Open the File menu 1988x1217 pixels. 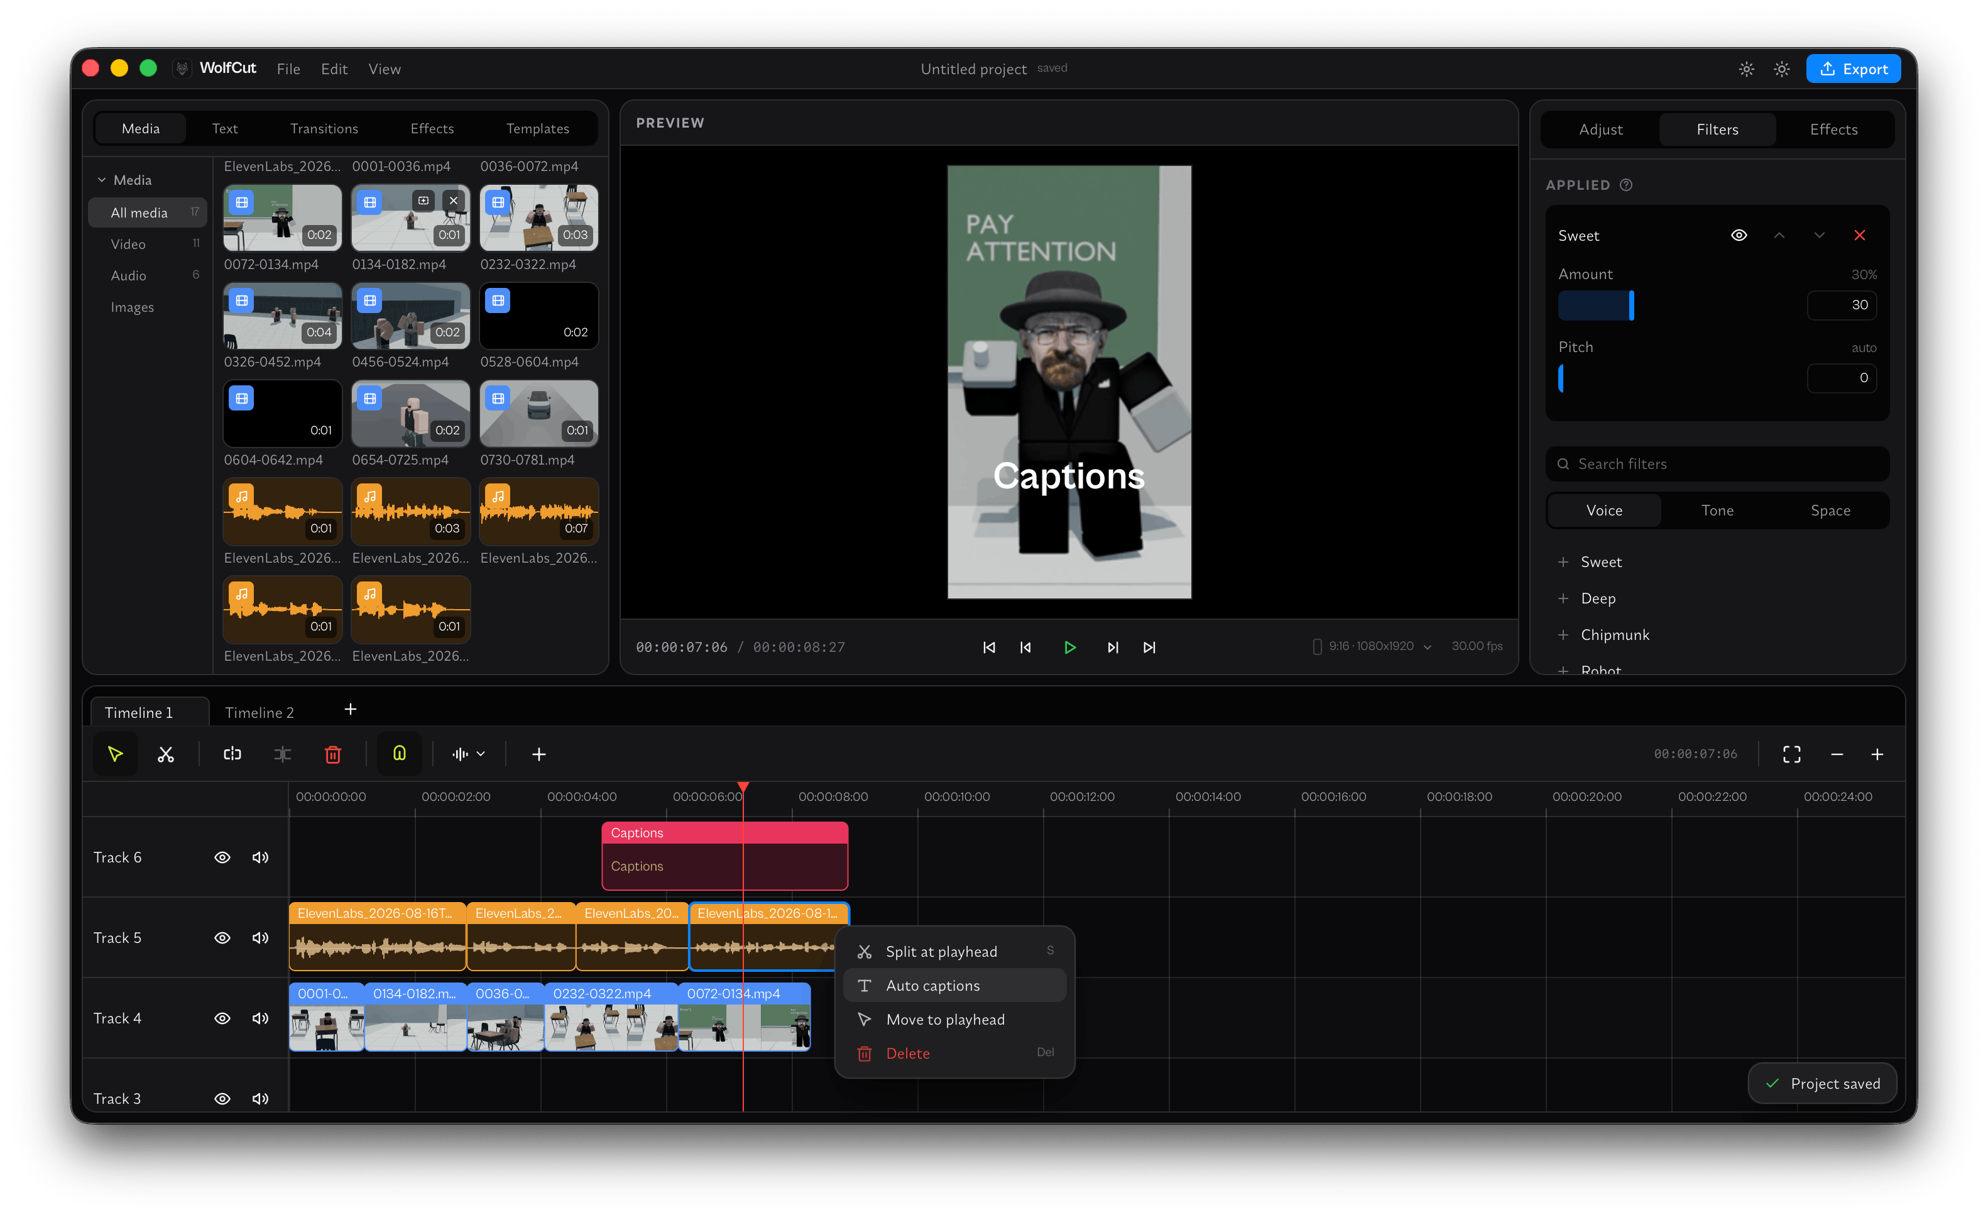(x=288, y=69)
